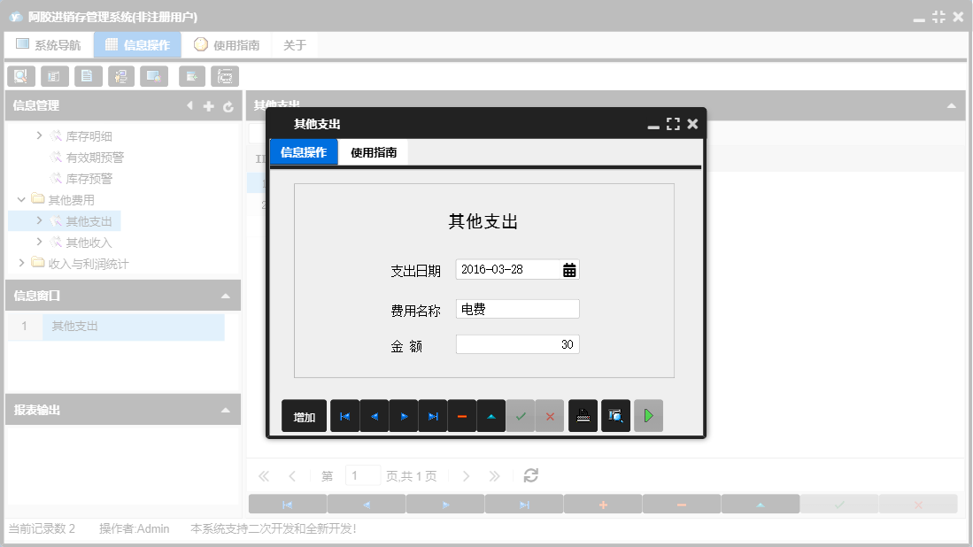Click the print icon in the 其他支出 dialog

[583, 415]
